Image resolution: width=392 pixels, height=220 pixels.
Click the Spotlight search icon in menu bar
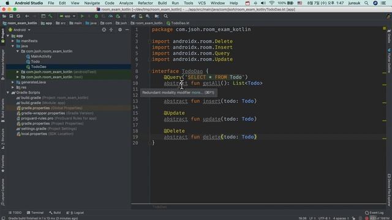[x=366, y=3]
